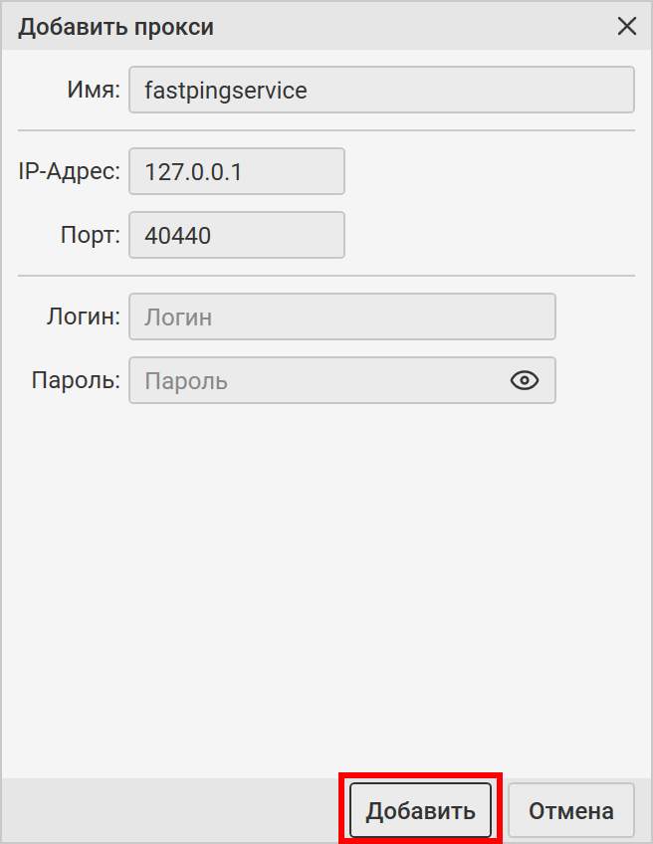
Task: Click the separator line below the Порт field
Action: pyautogui.click(x=326, y=276)
